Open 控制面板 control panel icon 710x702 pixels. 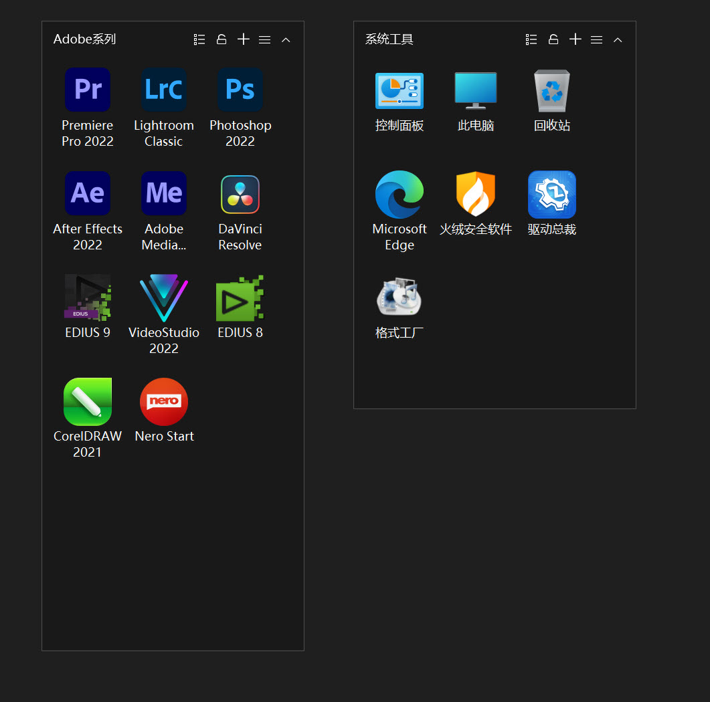[x=399, y=90]
